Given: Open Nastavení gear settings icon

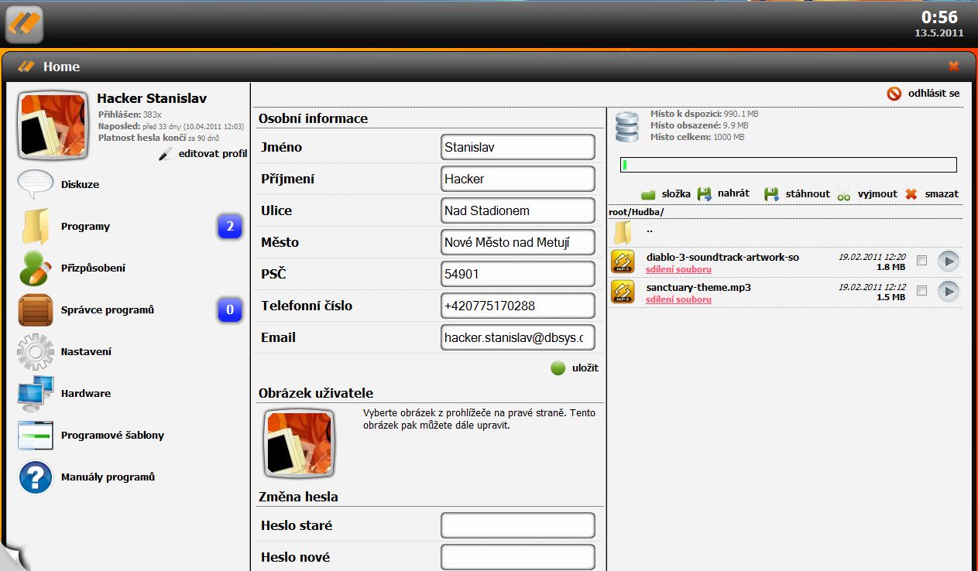Looking at the screenshot, I should (x=36, y=352).
